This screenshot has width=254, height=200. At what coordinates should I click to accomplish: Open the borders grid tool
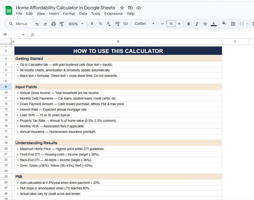(x=233, y=24)
